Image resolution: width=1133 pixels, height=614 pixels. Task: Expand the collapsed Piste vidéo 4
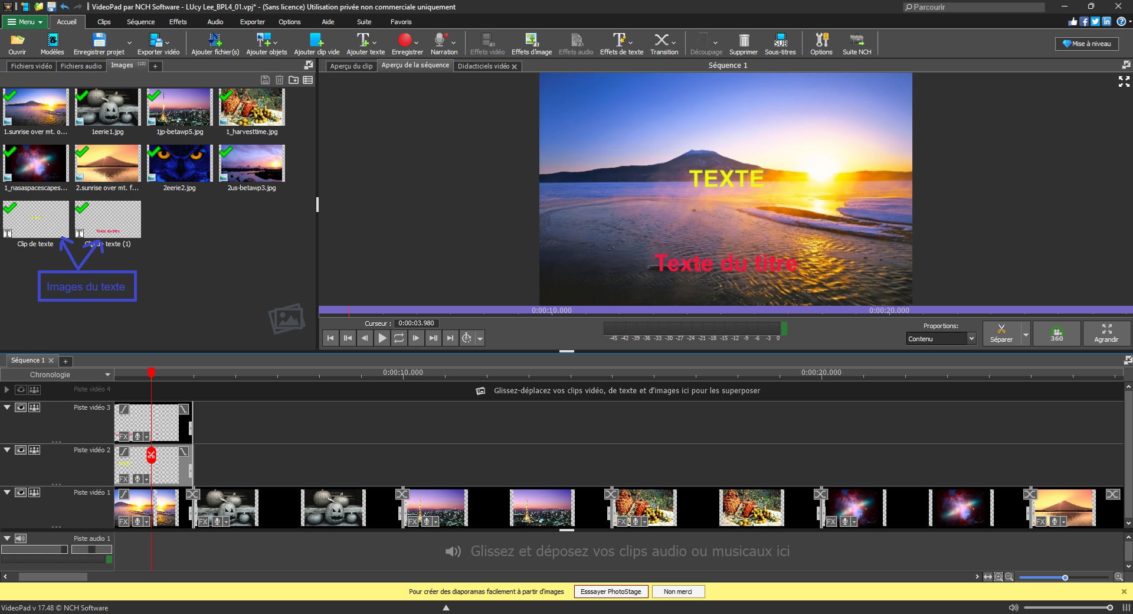(x=6, y=390)
